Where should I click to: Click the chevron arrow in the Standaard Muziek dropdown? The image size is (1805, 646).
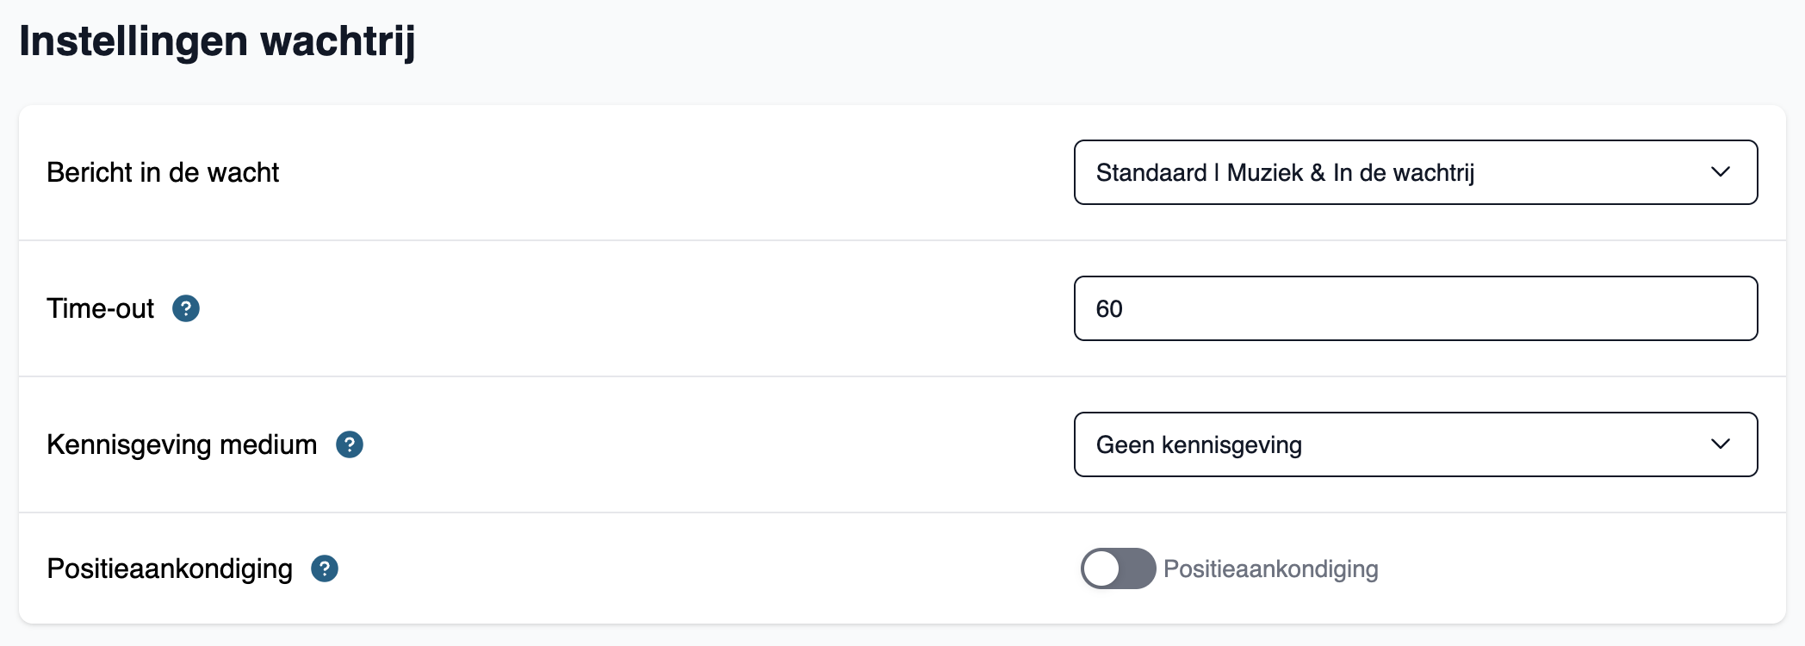click(1721, 172)
